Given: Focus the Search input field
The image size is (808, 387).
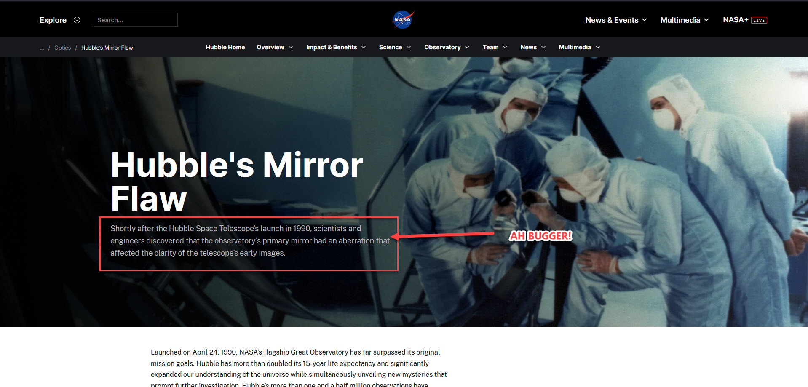Looking at the screenshot, I should click(135, 20).
